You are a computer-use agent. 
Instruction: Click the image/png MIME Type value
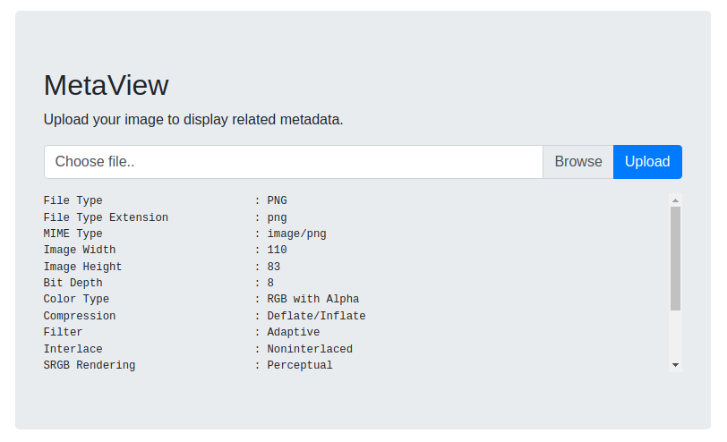click(296, 234)
